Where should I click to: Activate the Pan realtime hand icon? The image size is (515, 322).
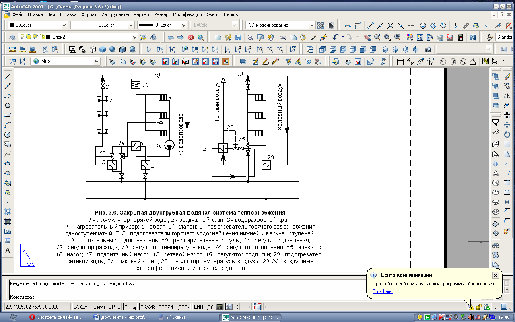pyautogui.click(x=367, y=37)
